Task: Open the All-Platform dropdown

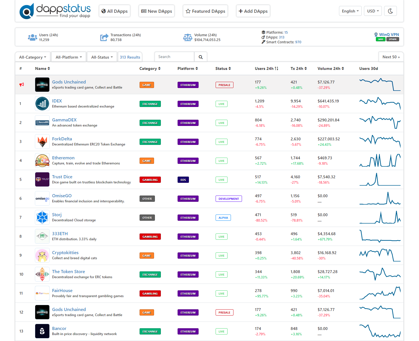Action: (68, 57)
